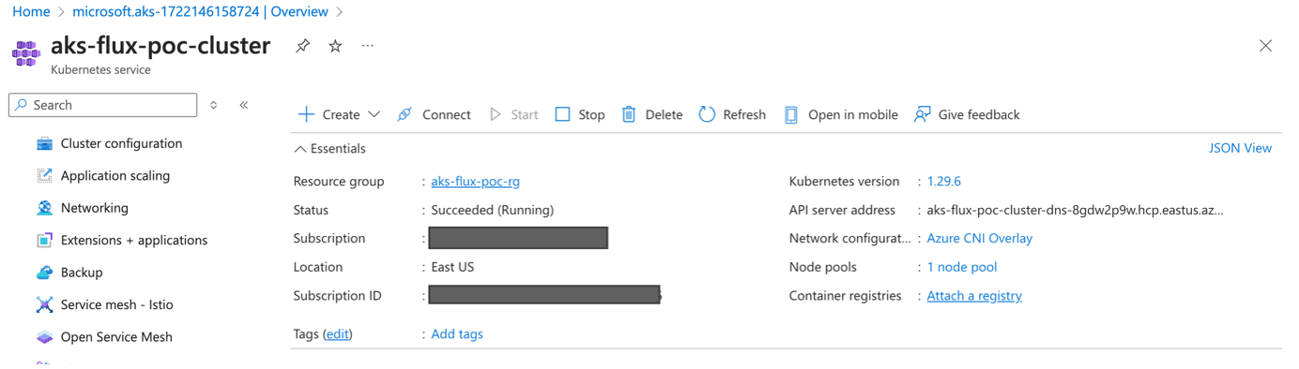Expand or collapse all sidebar menu groups

214,105
